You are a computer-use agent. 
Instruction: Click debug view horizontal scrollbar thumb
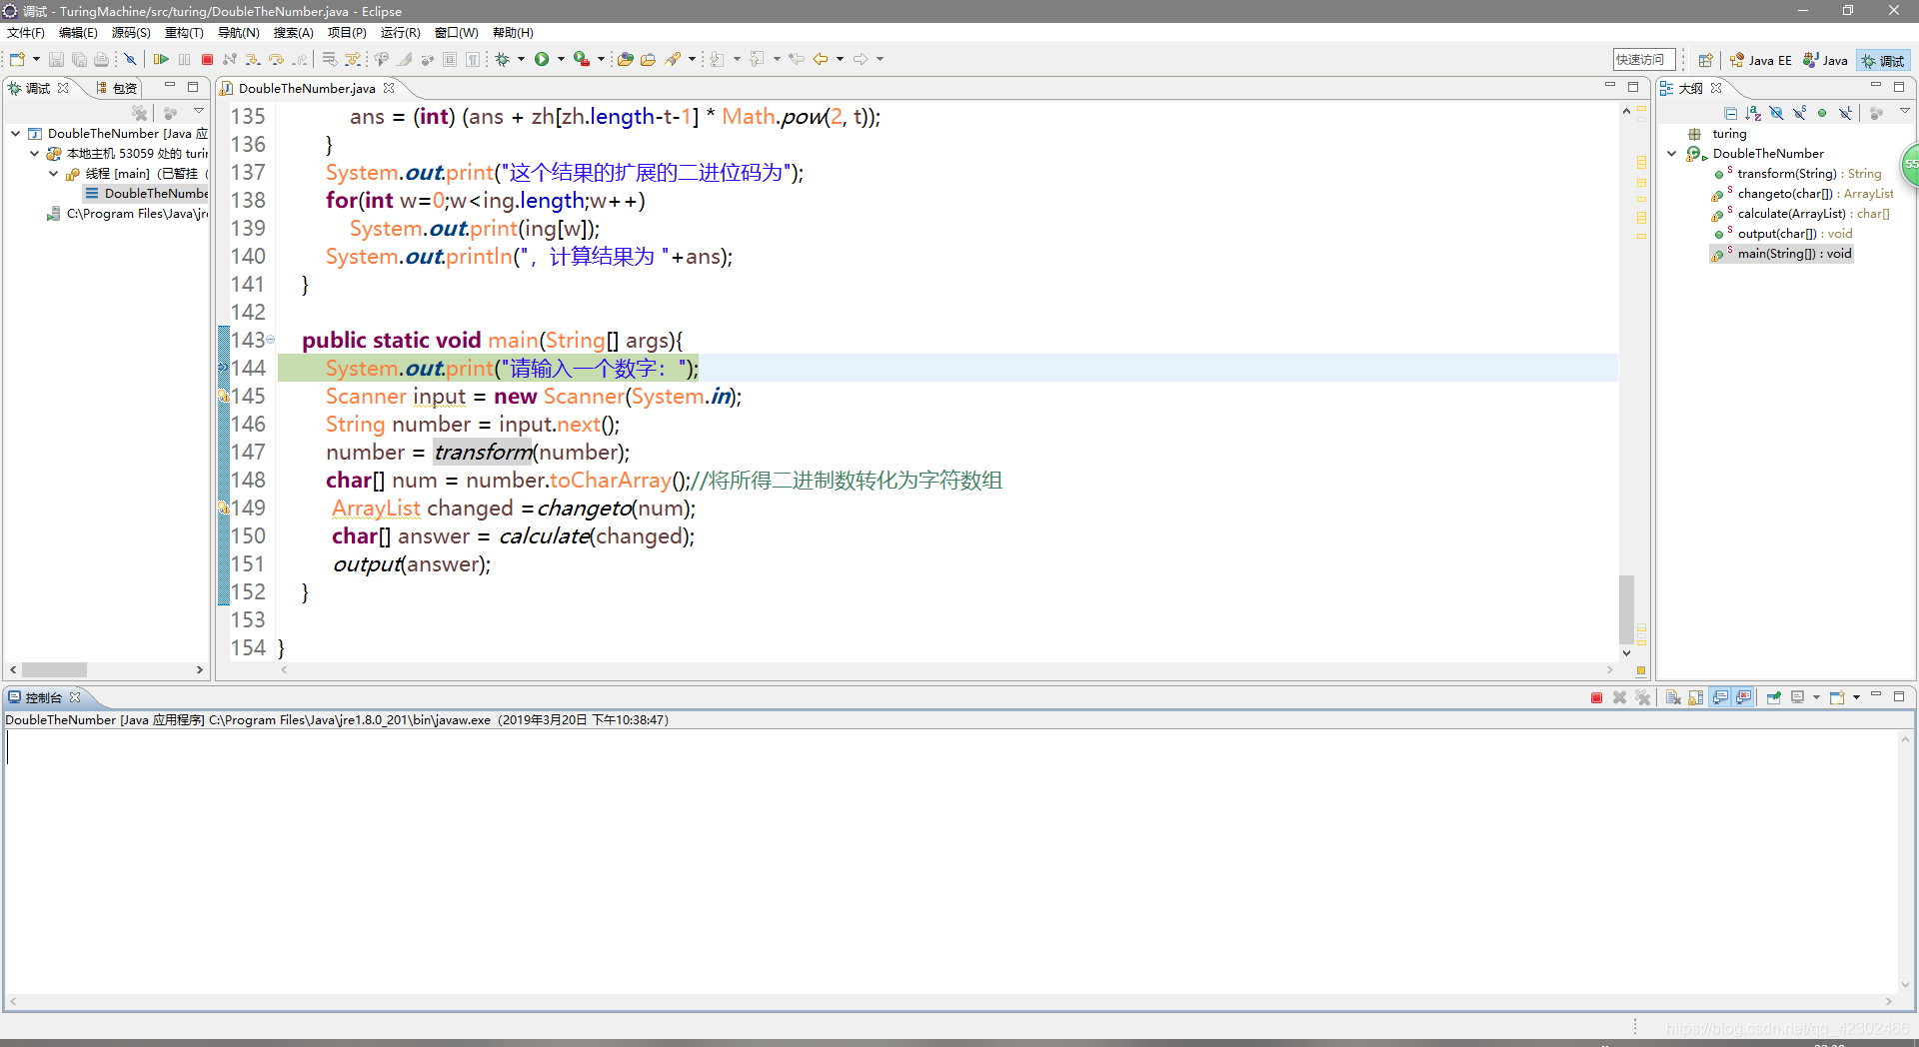(x=54, y=669)
